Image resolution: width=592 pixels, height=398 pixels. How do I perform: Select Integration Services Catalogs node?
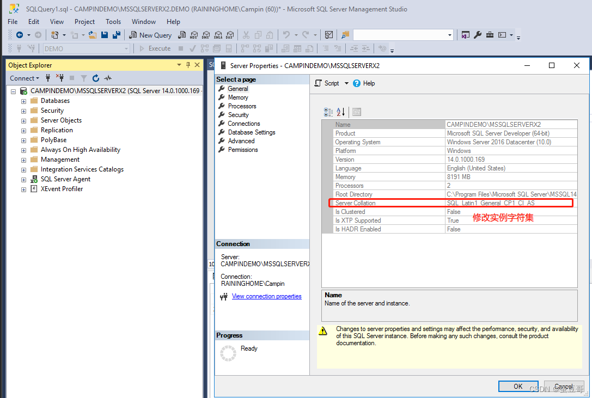coord(82,169)
